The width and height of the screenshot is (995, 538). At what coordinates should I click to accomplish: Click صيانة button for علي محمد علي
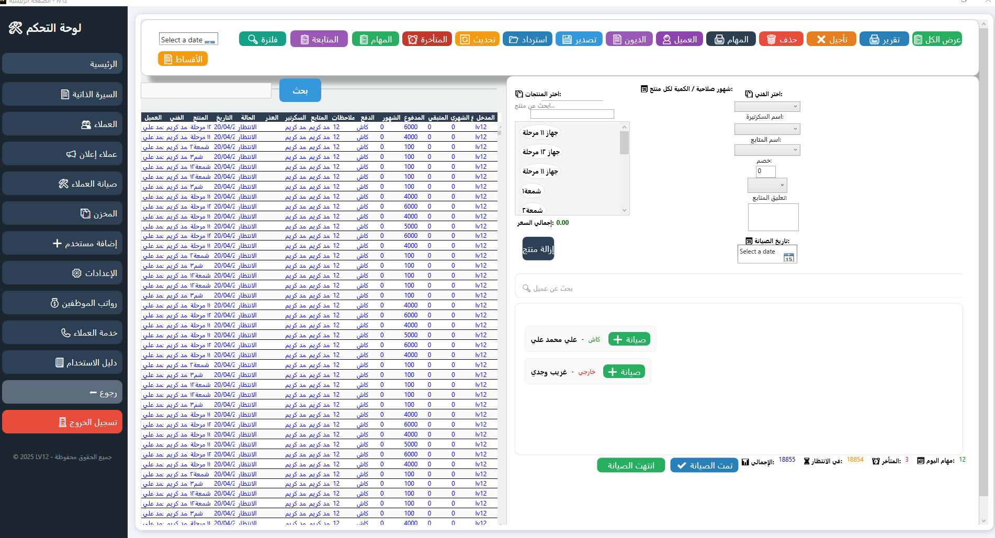[x=629, y=339]
